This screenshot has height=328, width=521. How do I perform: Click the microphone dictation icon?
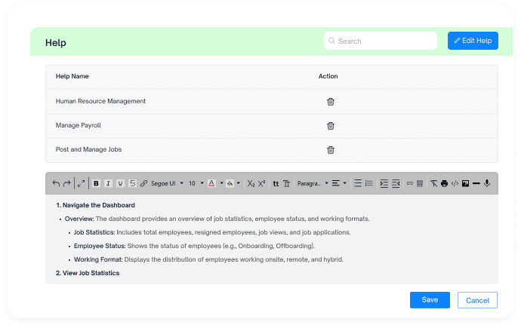point(487,183)
